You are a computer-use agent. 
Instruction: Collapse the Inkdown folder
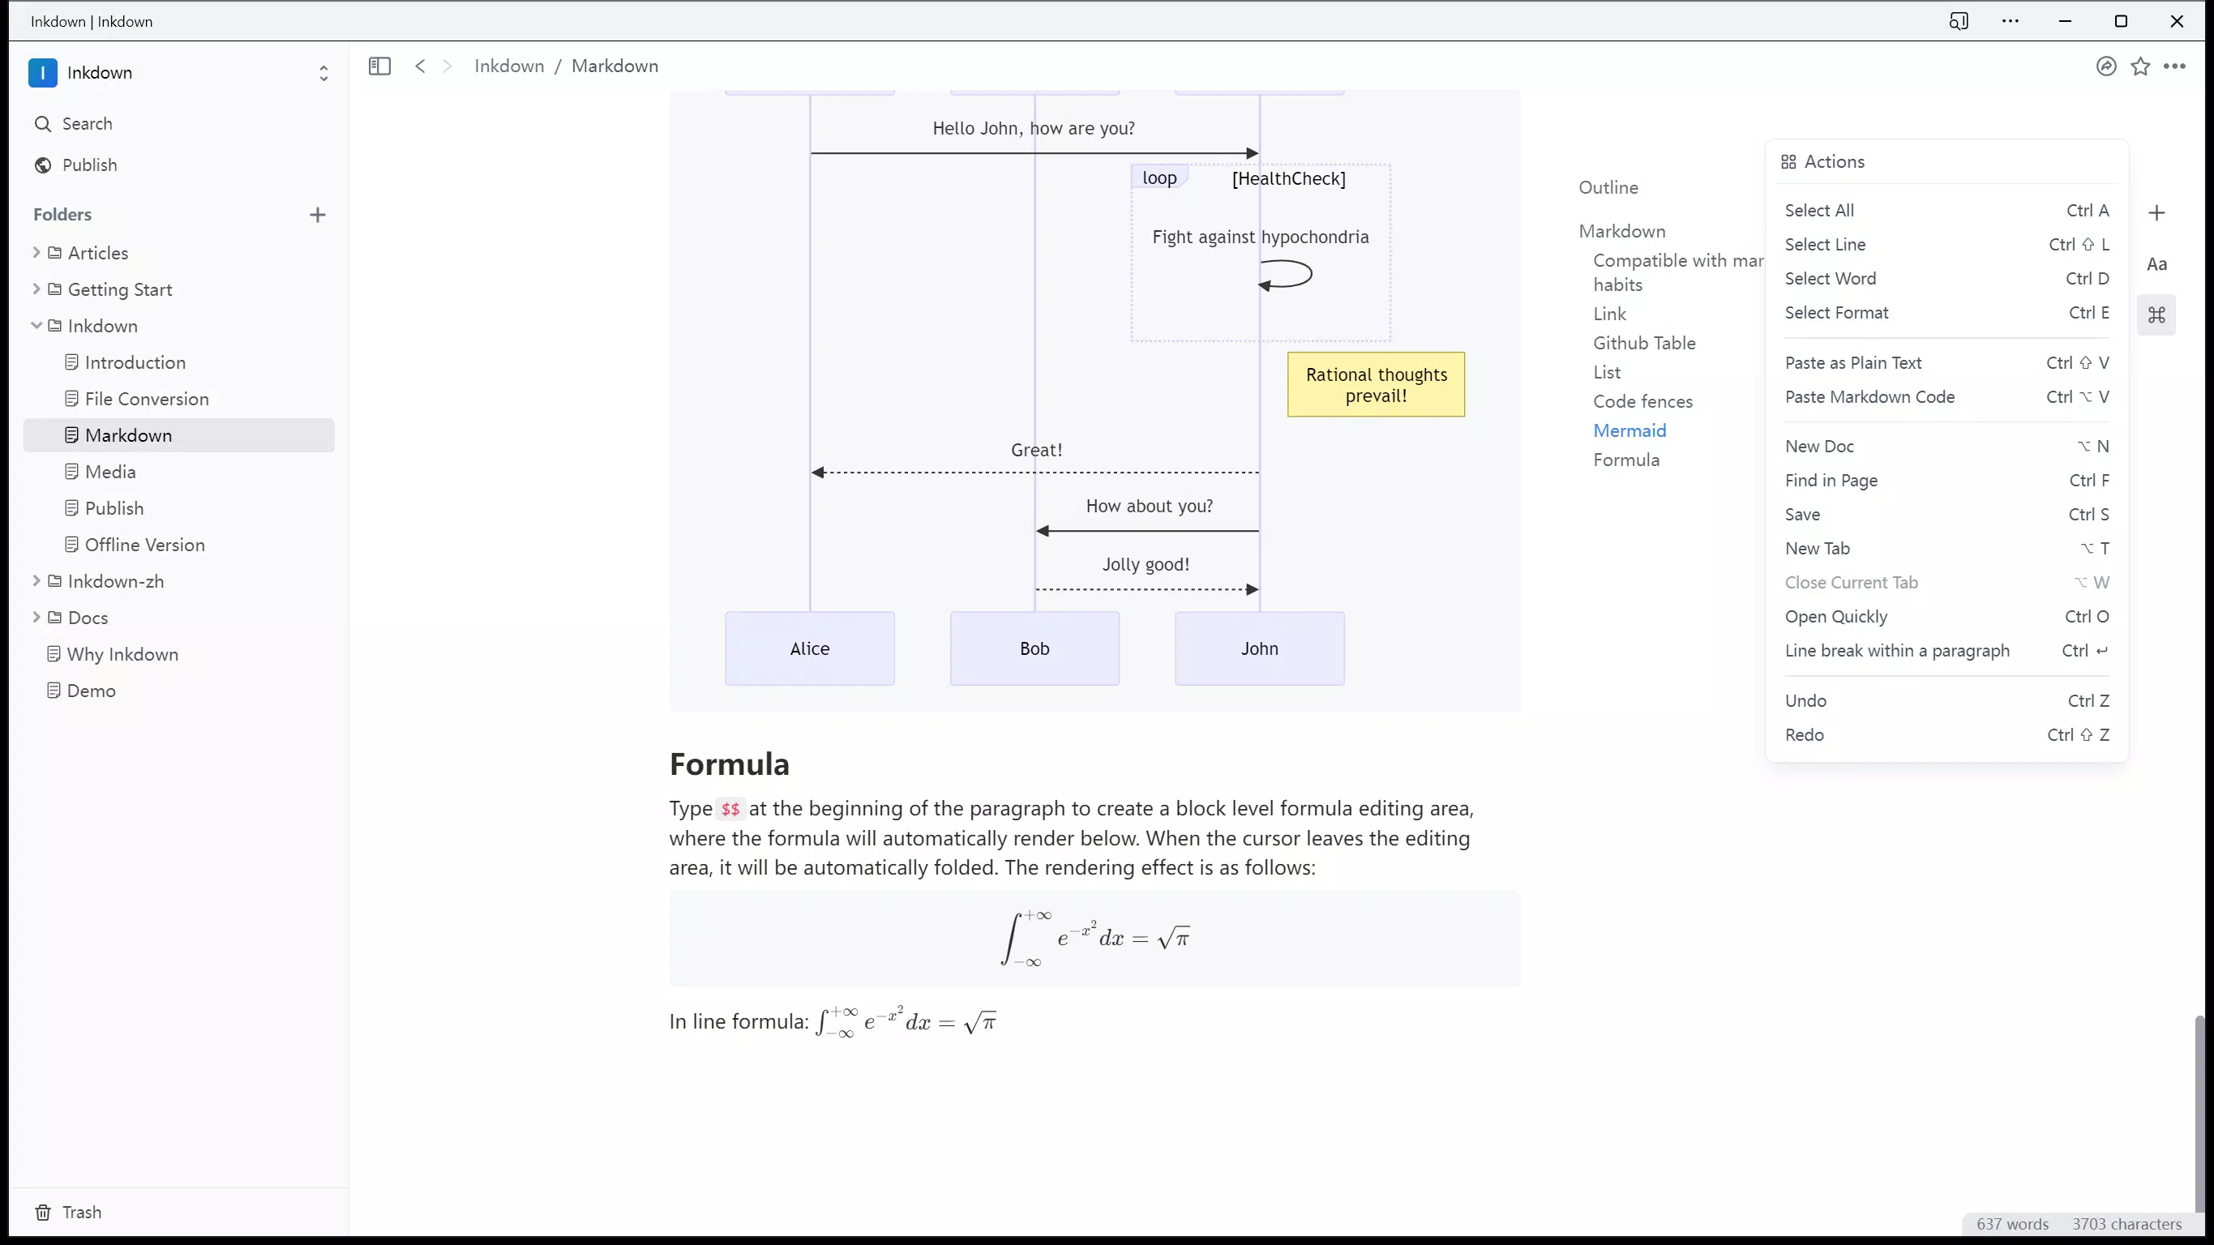point(36,326)
